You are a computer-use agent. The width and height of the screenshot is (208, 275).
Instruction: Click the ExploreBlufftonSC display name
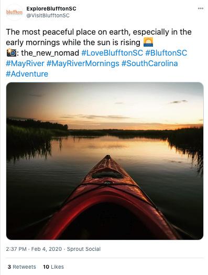(x=51, y=8)
